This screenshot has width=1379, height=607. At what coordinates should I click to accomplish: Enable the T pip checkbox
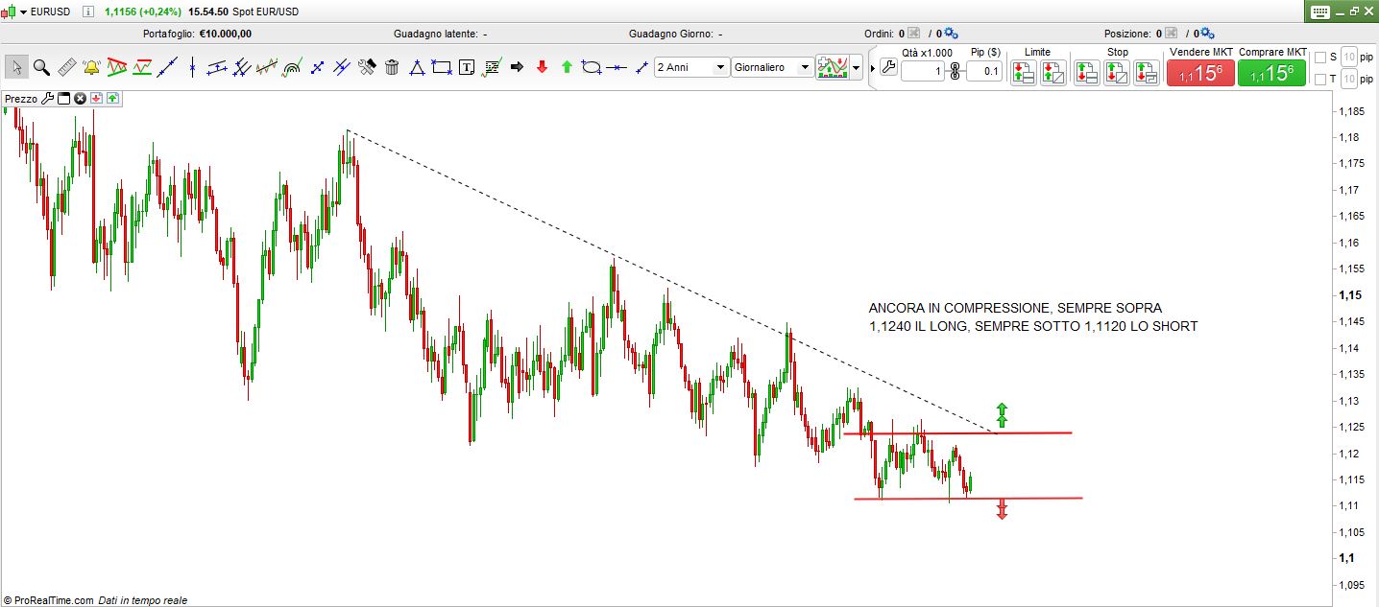tap(1319, 79)
